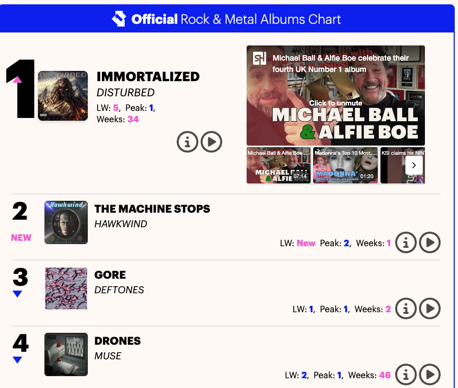Open the Madonna Top 10 video thumbnail
458x388 pixels.
tap(345, 165)
